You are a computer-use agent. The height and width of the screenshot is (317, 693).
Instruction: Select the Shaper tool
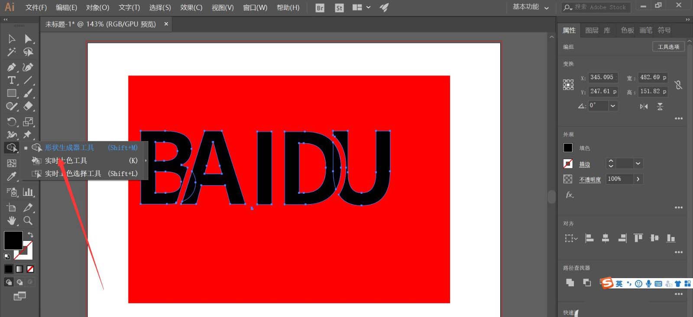click(x=12, y=106)
